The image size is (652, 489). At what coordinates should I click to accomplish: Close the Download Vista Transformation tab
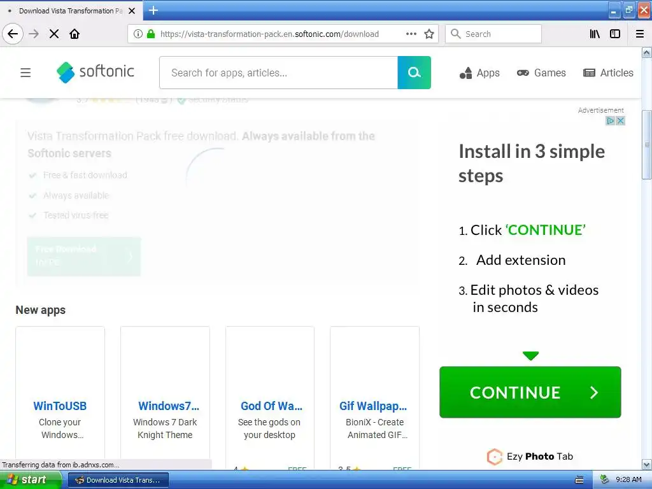click(x=132, y=11)
